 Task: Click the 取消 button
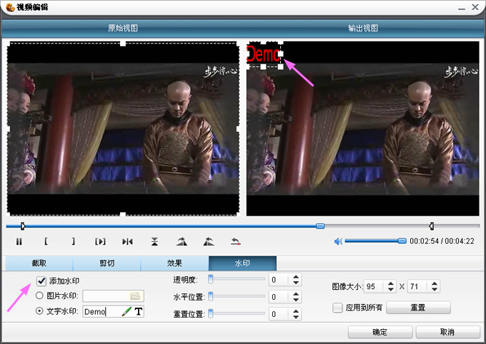tap(447, 333)
